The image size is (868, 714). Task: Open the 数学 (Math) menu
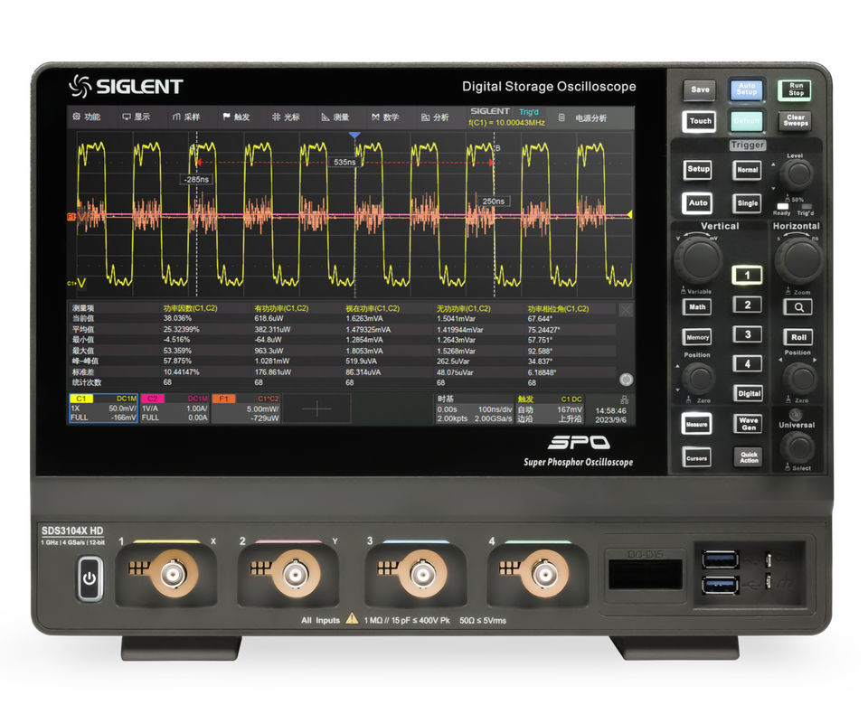click(385, 117)
